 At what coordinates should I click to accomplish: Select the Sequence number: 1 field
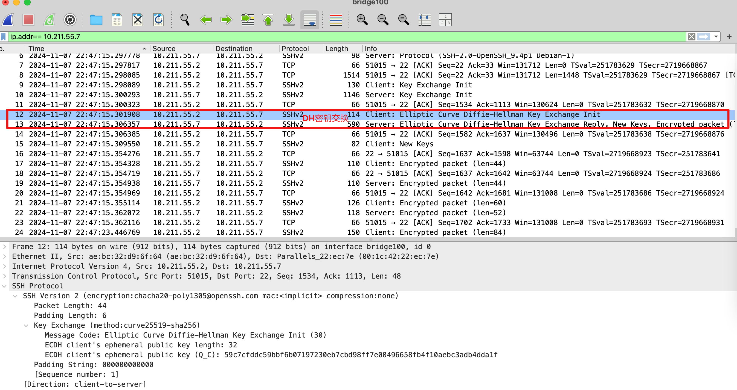[76, 374]
